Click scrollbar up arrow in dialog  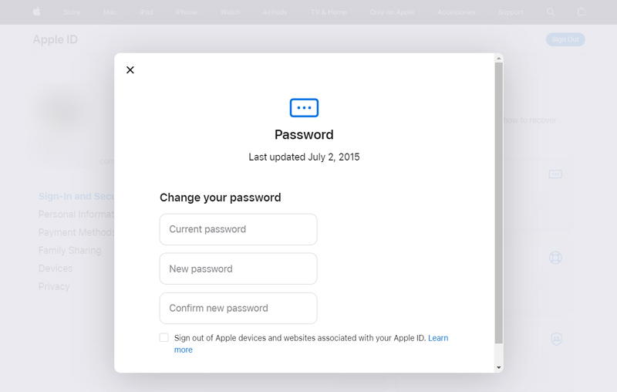tap(498, 58)
